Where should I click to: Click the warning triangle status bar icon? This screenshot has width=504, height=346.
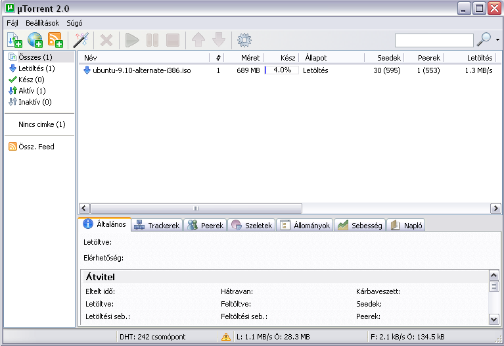226,337
